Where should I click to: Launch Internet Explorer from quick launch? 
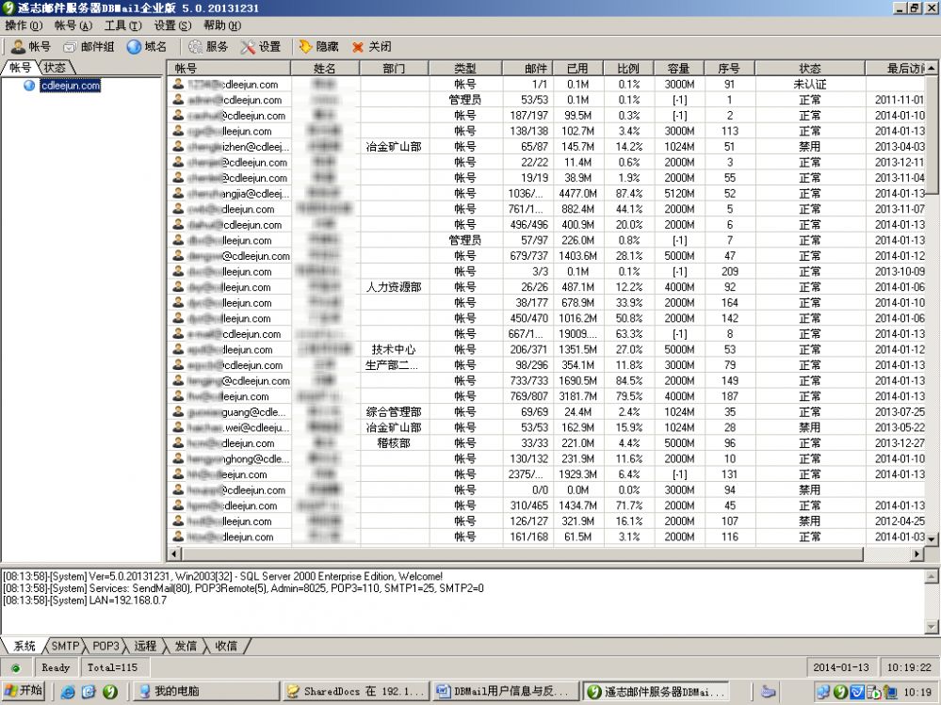pos(68,691)
